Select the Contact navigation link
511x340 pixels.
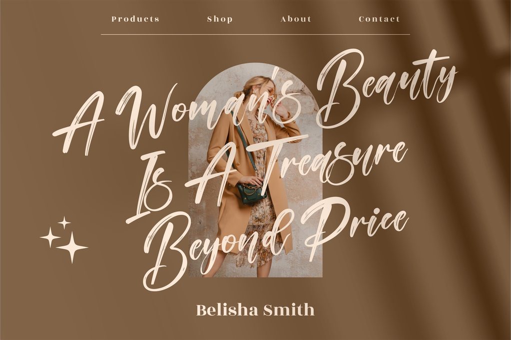point(379,19)
